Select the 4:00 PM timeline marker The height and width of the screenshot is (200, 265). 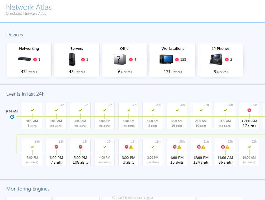(x=104, y=152)
